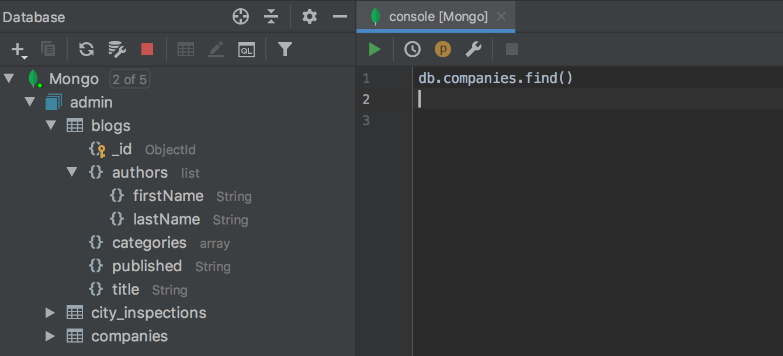Screen dimensions: 783x356
Task: Open Database panel settings gear
Action: (309, 16)
